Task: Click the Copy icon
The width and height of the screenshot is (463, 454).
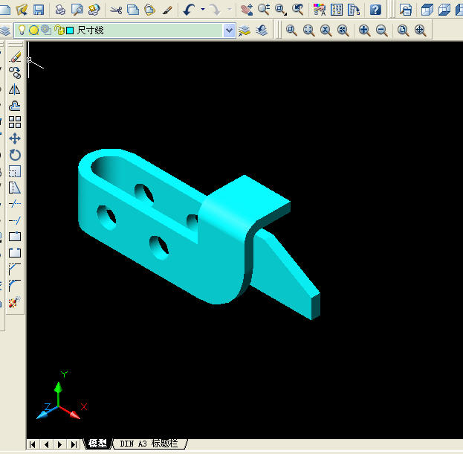Action: click(133, 10)
